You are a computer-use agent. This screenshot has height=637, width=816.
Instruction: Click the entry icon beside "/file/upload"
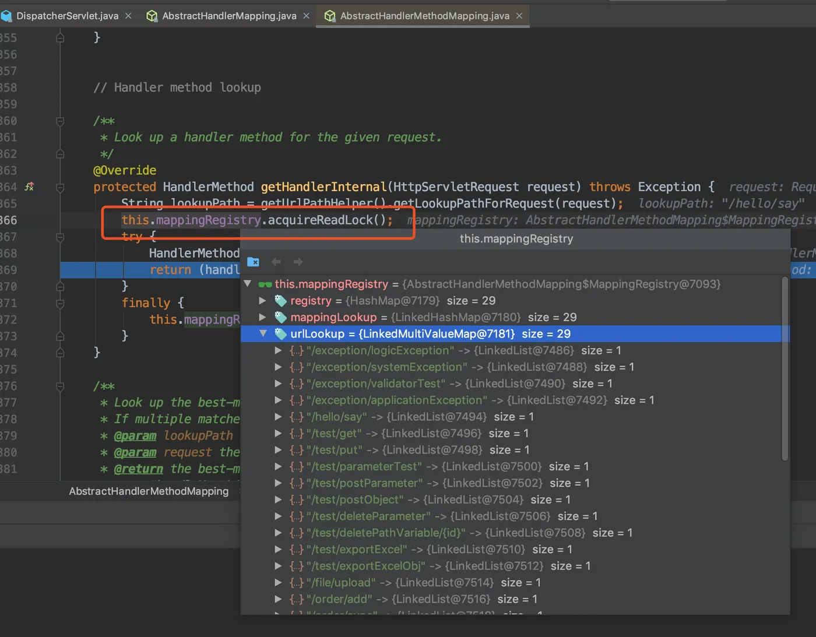pyautogui.click(x=297, y=583)
